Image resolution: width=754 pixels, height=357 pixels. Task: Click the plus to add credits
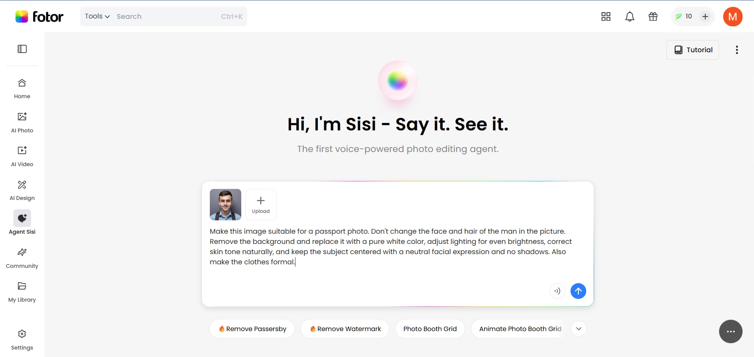[705, 16]
